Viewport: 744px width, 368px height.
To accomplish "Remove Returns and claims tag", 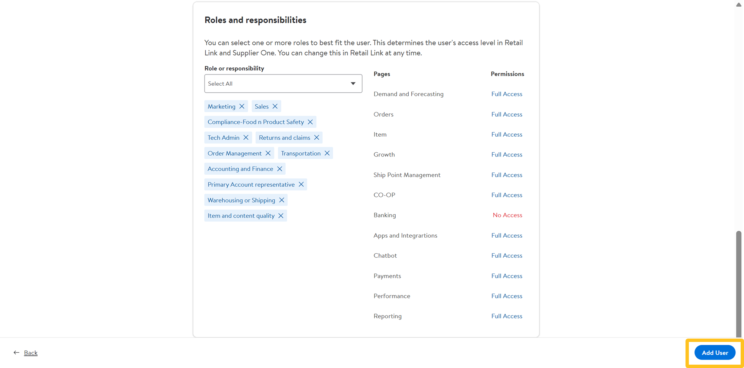I will click(317, 138).
